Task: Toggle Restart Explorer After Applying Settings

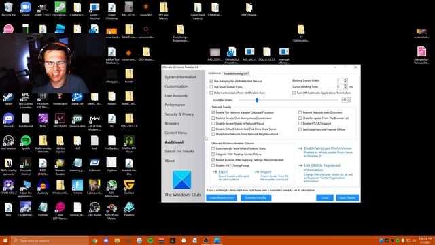Action: click(213, 160)
